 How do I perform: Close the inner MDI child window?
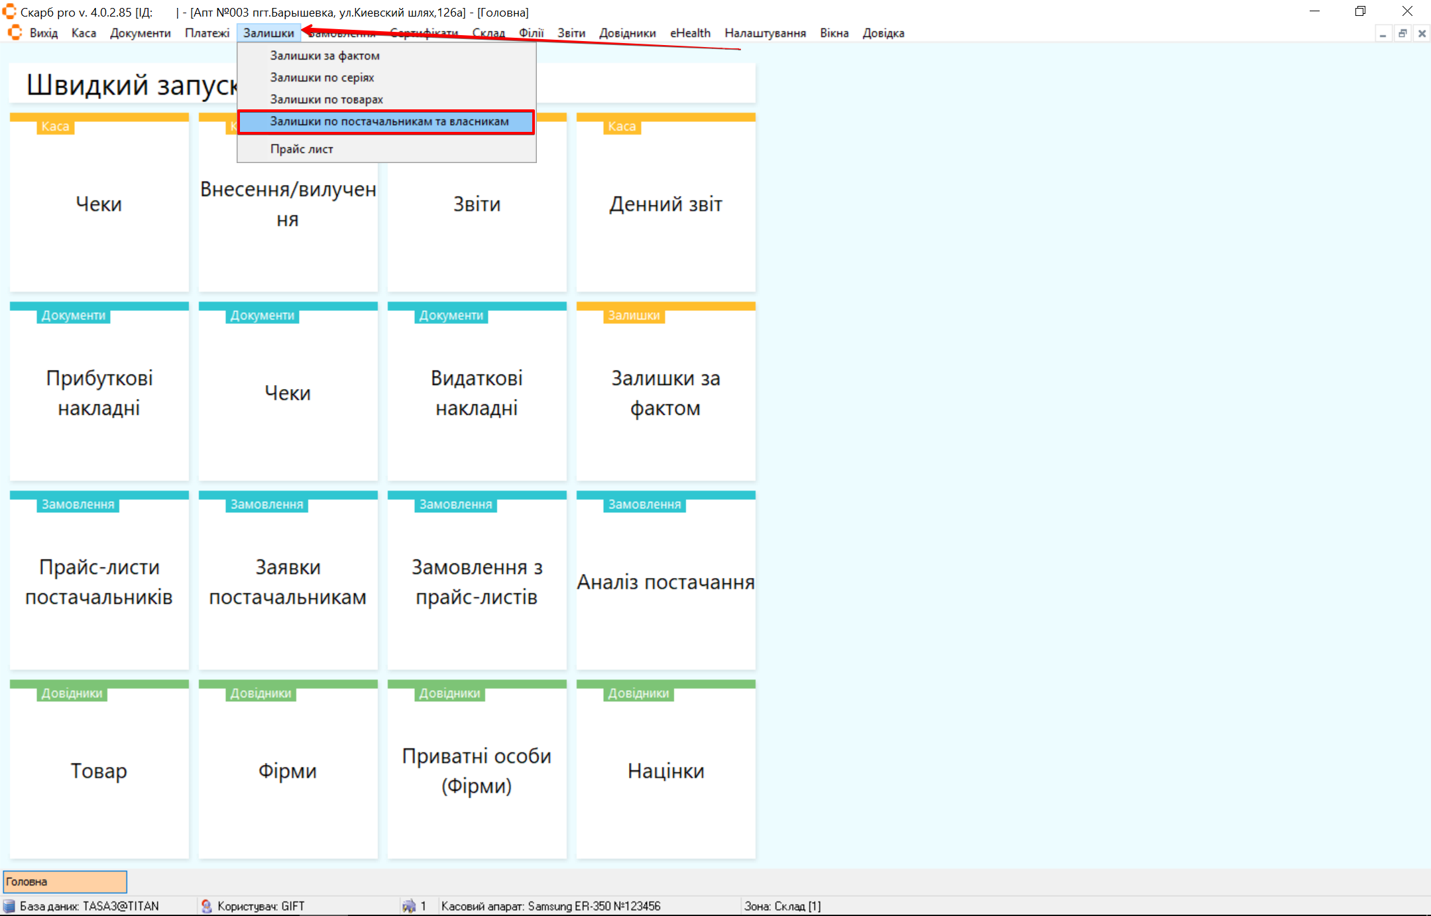point(1422,33)
